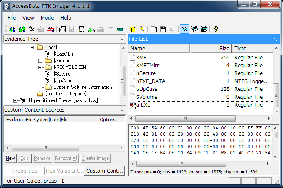
Task: Sort file list by Size column
Action: [x=211, y=49]
